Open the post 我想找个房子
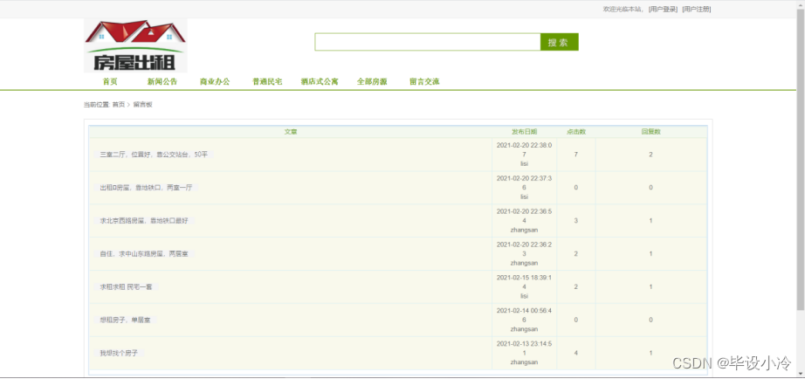 click(x=119, y=354)
